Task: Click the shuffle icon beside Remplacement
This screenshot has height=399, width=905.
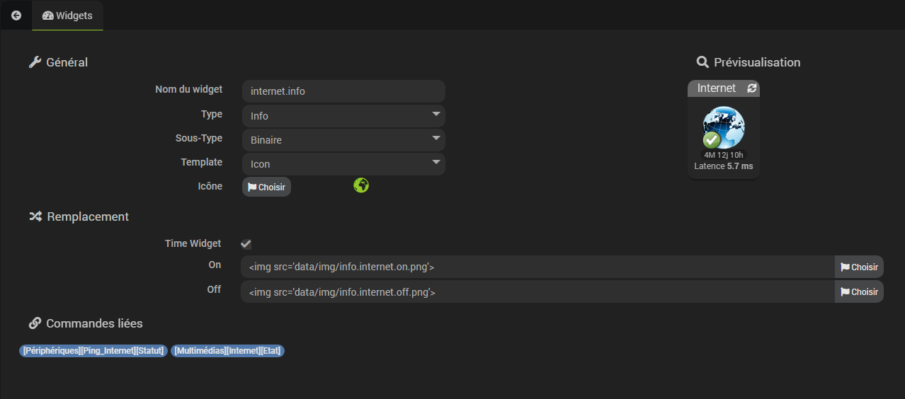Action: tap(35, 216)
